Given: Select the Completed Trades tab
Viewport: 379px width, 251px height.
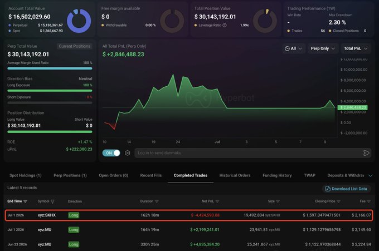Looking at the screenshot, I should [x=191, y=175].
